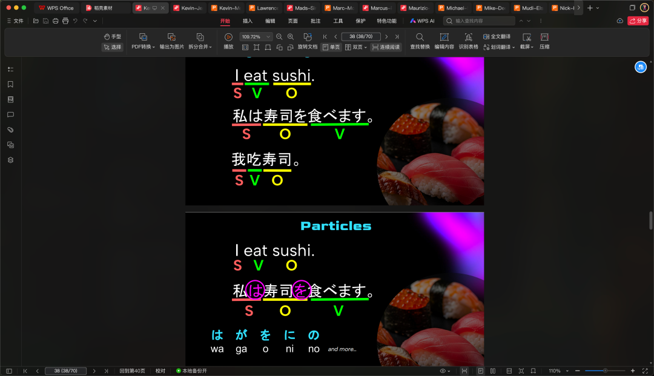Open the attachments panel in left sidebar
The height and width of the screenshot is (376, 654).
coord(10,130)
